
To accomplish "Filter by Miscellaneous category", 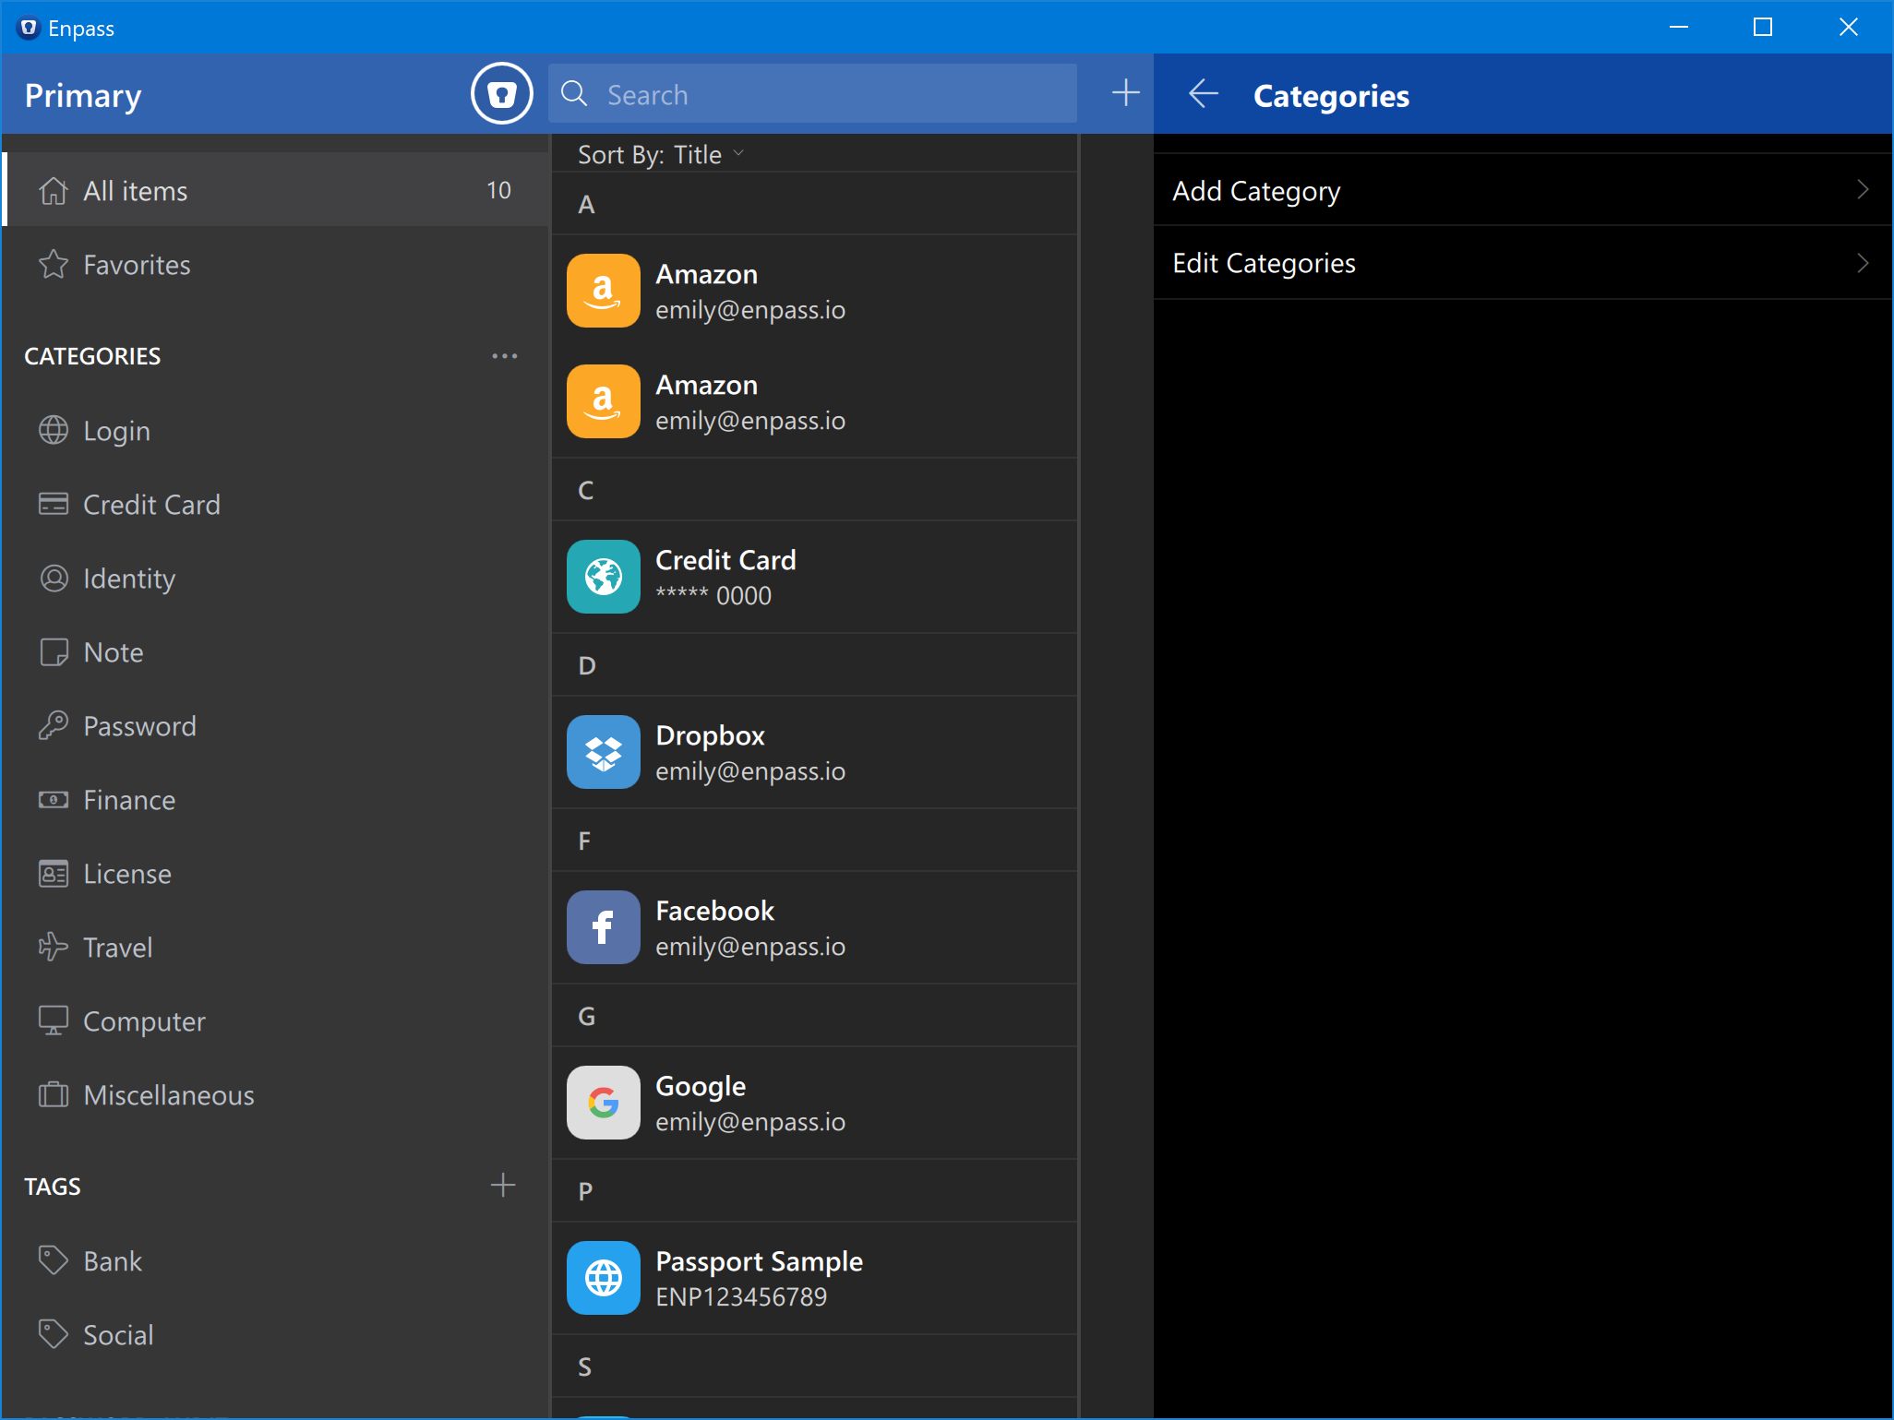I will (x=276, y=1095).
